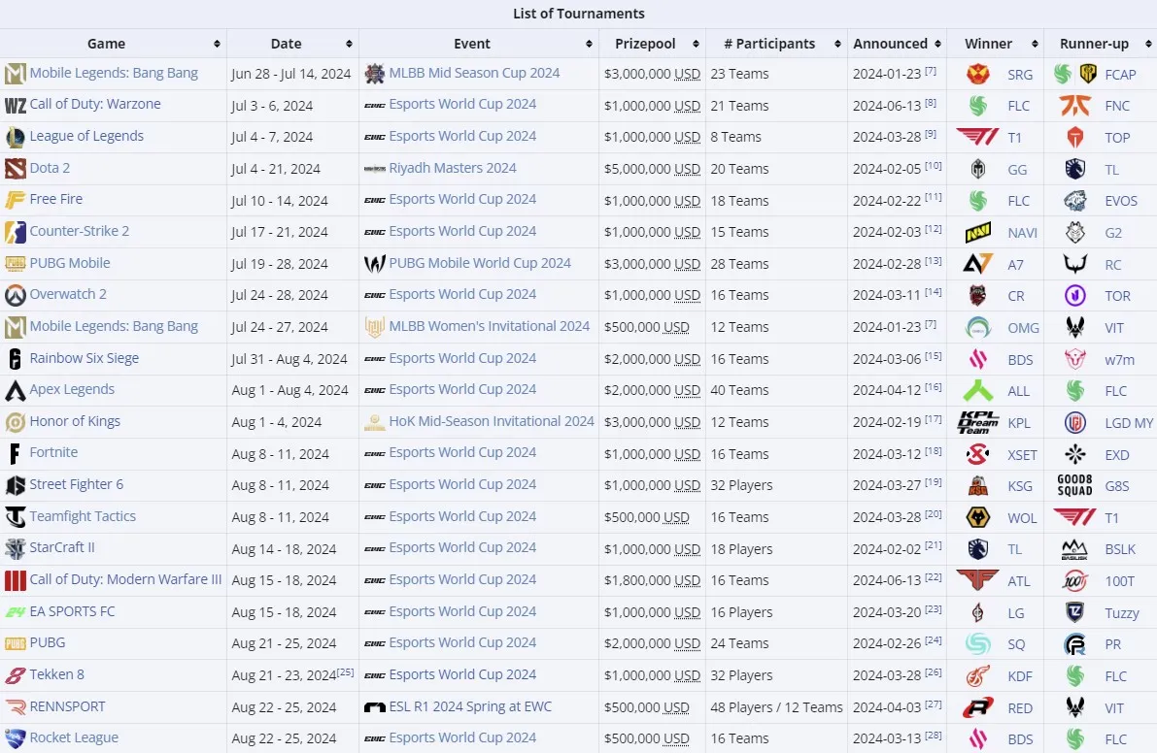
Task: Sort table by Prizepool column arrows
Action: pos(696,45)
